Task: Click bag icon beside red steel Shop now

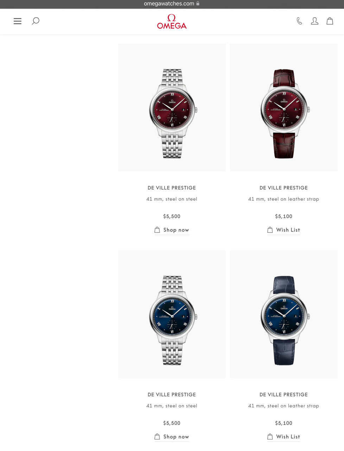Action: (x=157, y=230)
